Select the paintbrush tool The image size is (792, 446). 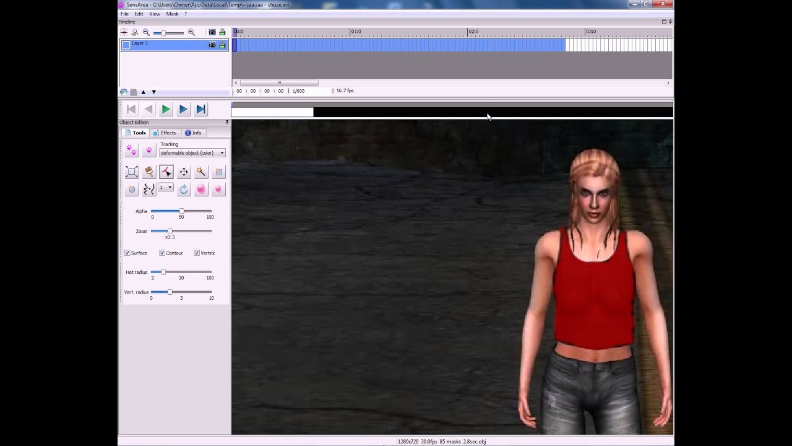148,172
